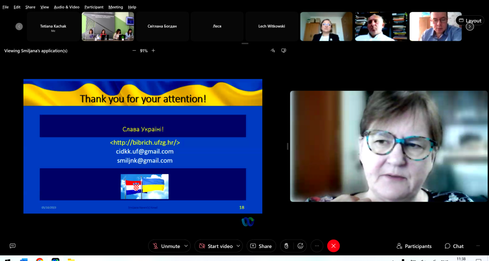Open the Audio & Video menu

[67, 7]
